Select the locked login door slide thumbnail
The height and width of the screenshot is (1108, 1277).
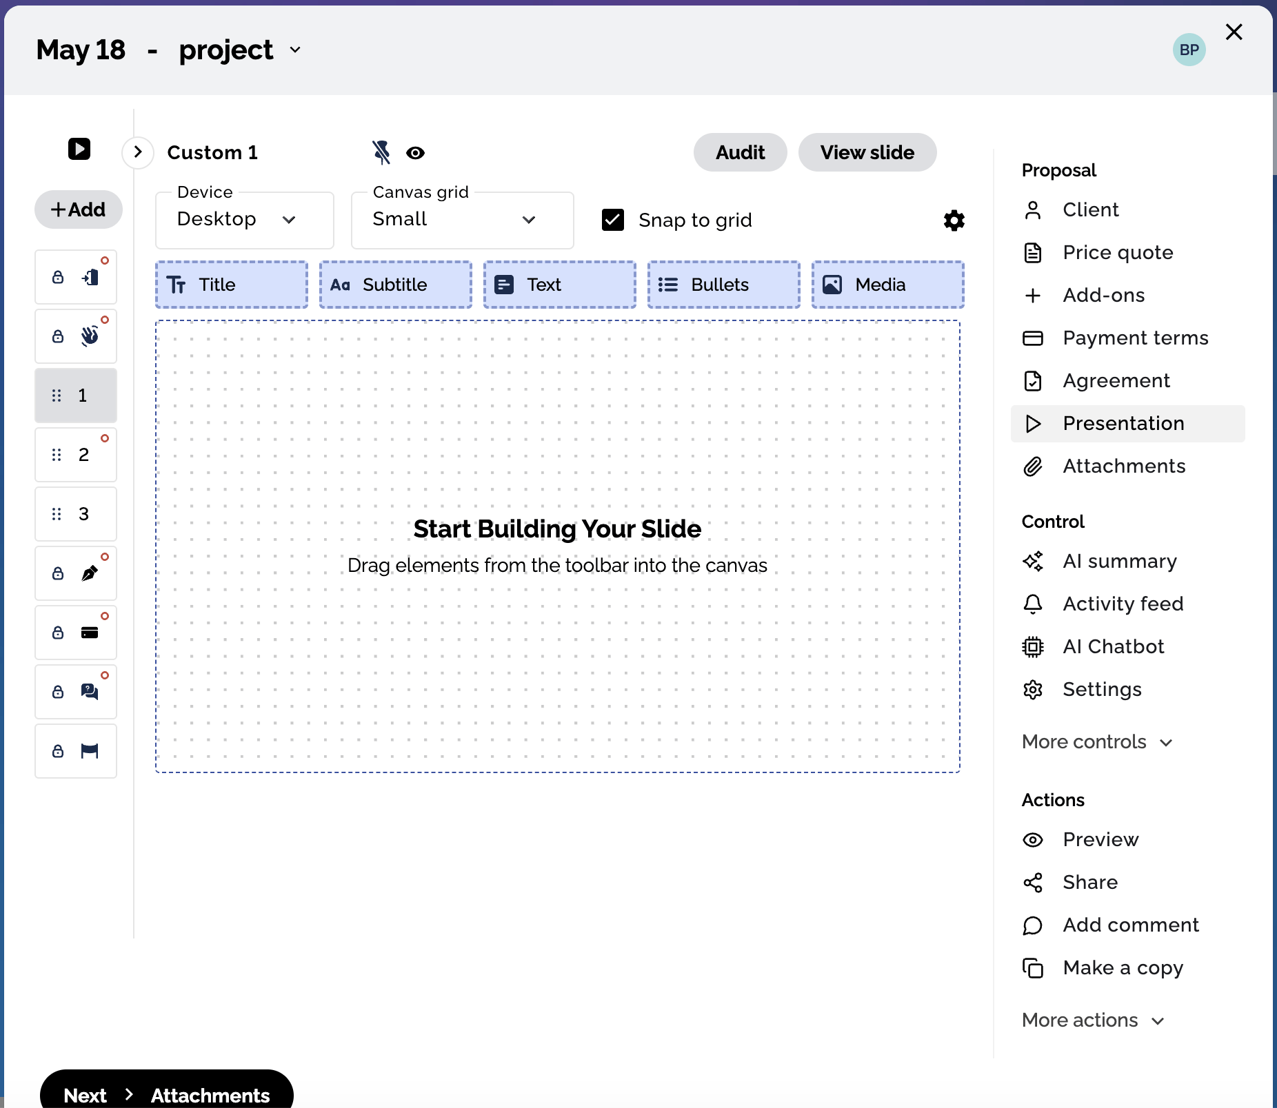tap(76, 277)
